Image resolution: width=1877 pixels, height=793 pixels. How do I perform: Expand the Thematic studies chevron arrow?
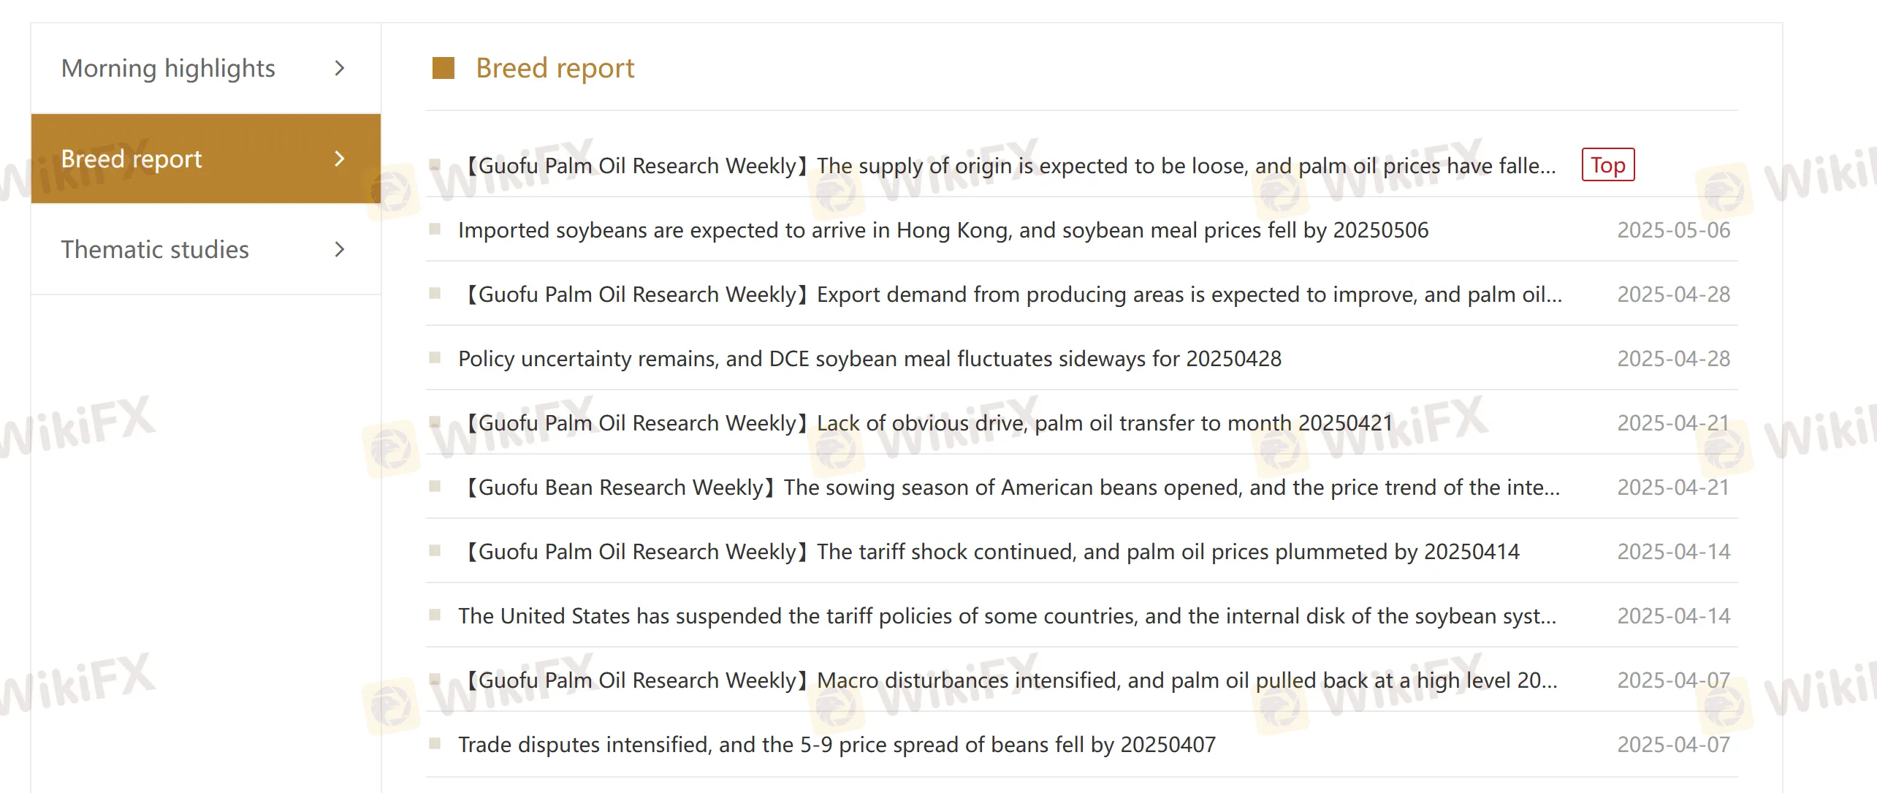[339, 249]
